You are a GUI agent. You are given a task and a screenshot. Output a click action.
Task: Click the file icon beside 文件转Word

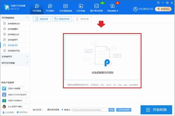(4, 23)
